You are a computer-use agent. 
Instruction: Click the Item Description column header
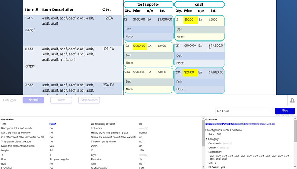(58, 10)
